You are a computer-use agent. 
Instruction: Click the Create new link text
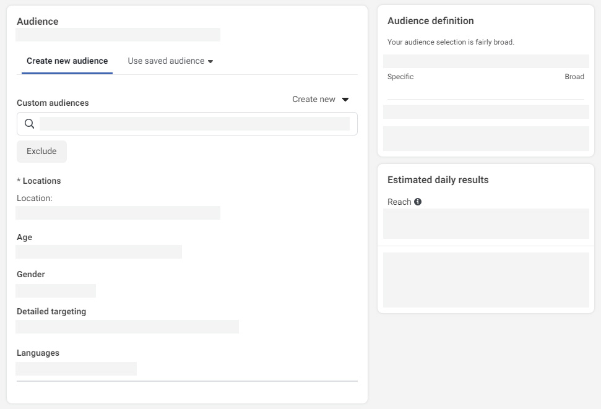pyautogui.click(x=314, y=99)
